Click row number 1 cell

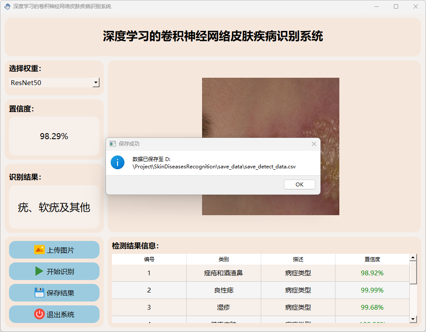pyautogui.click(x=149, y=273)
